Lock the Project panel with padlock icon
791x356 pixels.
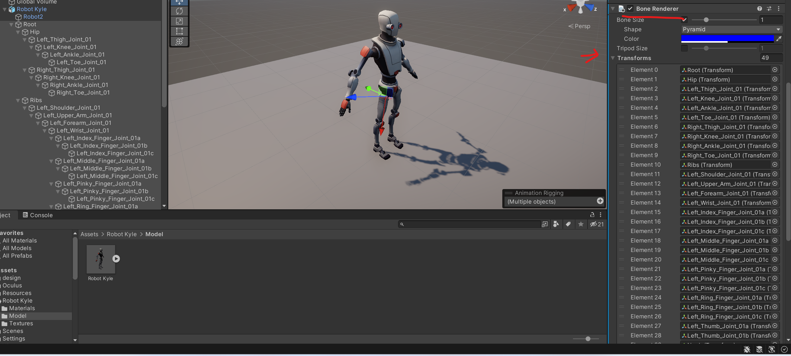tap(592, 215)
